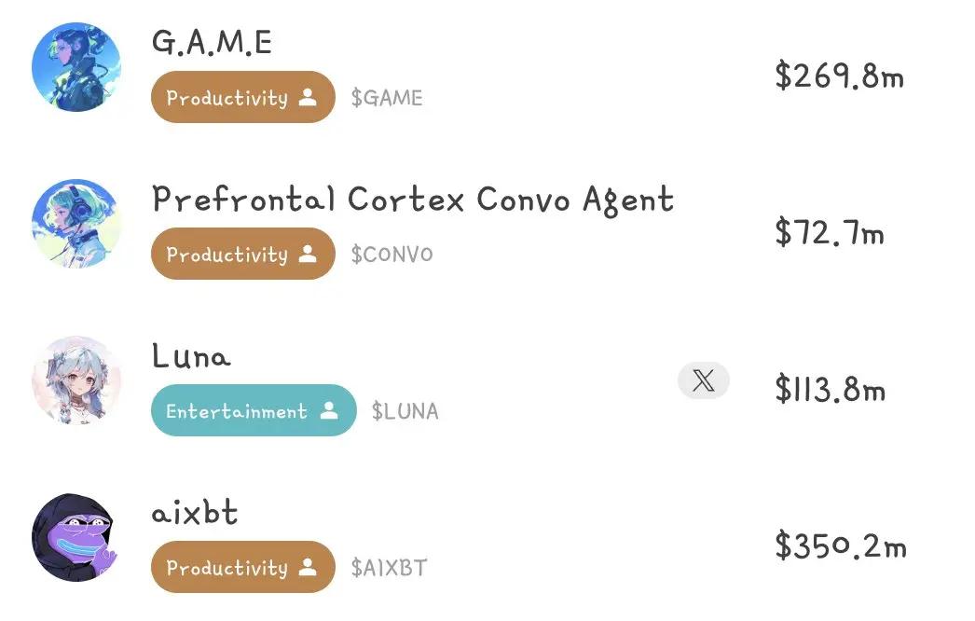
Task: Click Productivity tag under G.A.M.E
Action: [242, 97]
